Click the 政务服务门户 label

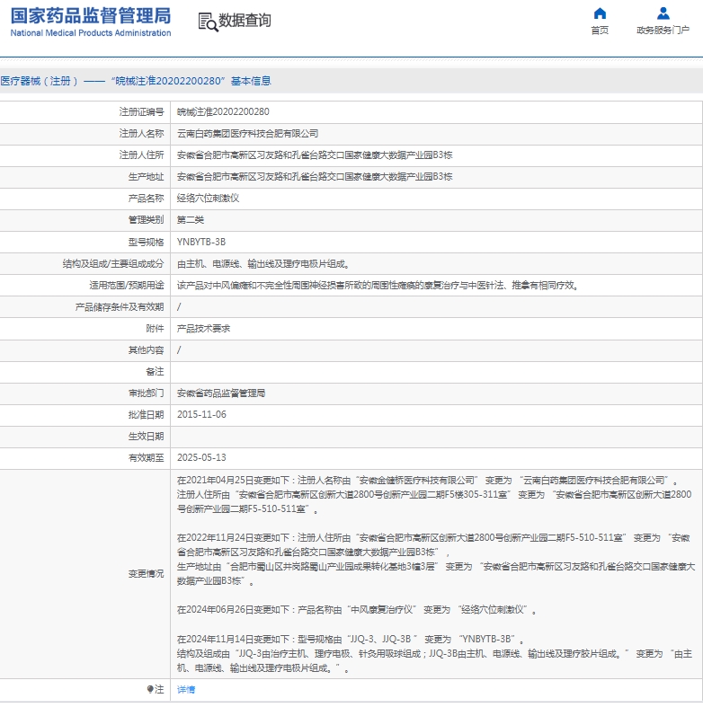pyautogui.click(x=663, y=31)
